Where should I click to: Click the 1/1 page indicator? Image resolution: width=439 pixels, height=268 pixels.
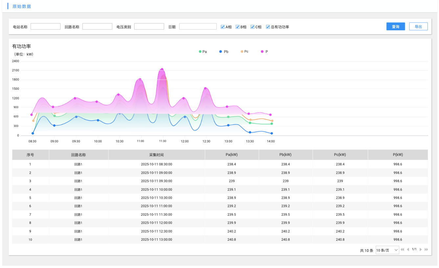414,250
